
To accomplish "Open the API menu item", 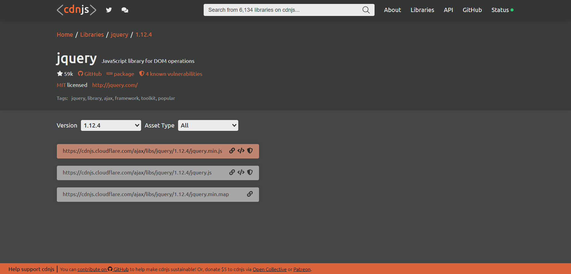I will tap(448, 10).
